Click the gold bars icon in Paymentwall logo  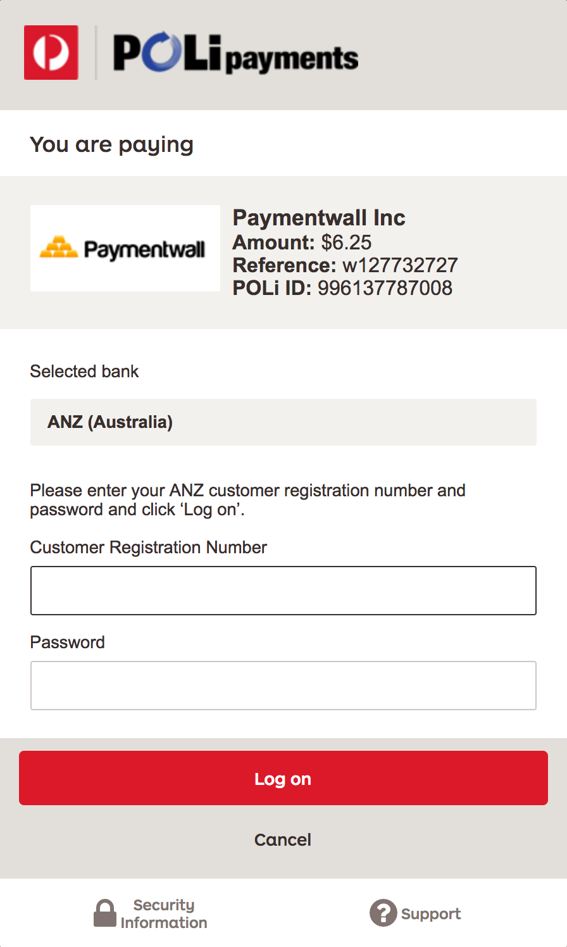[x=59, y=247]
